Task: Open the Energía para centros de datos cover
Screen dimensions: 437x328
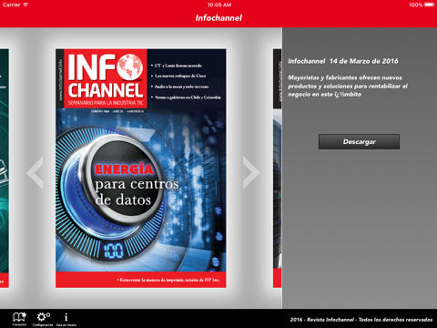Action: pos(141,169)
